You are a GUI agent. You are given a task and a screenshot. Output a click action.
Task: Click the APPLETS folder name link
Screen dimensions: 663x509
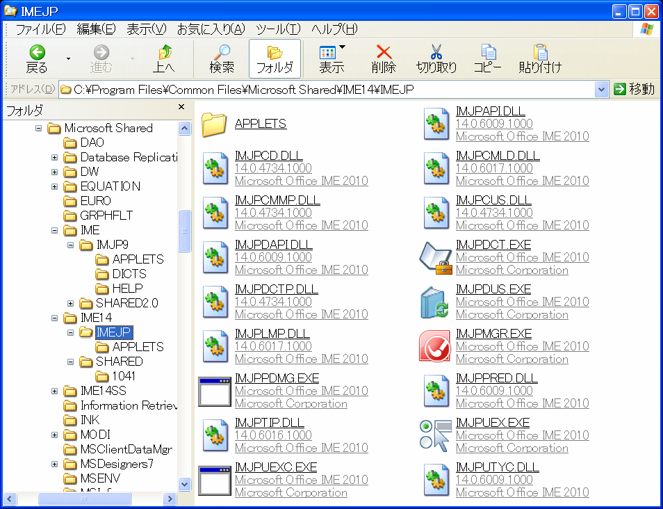[261, 124]
